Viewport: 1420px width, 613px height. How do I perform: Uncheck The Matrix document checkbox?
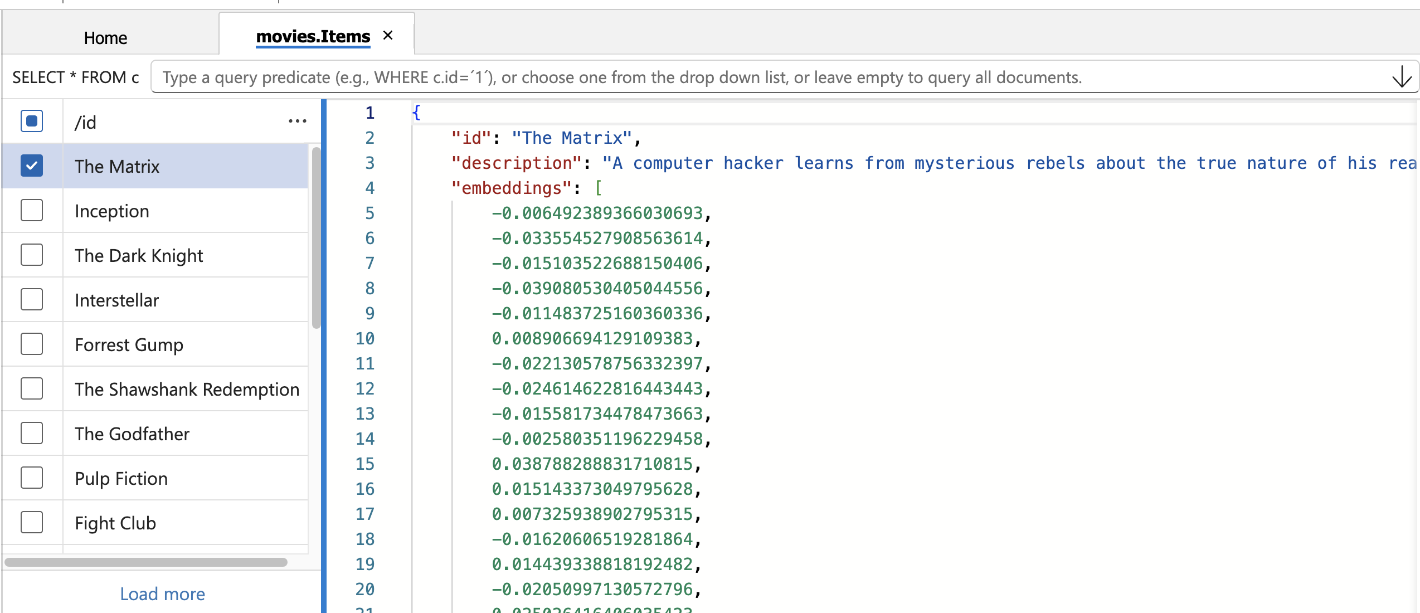[x=32, y=166]
